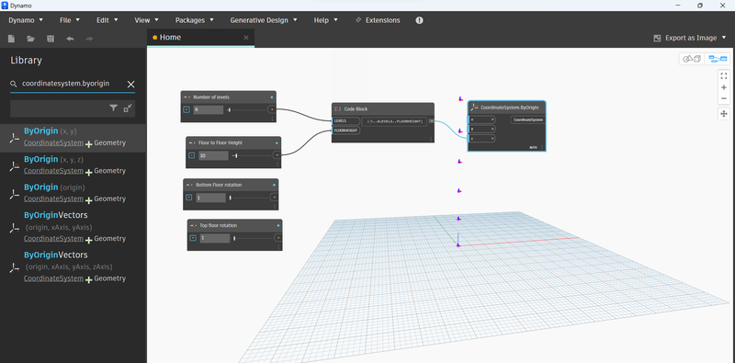Open the Dynamo menu
The image size is (735, 363).
[x=26, y=20]
